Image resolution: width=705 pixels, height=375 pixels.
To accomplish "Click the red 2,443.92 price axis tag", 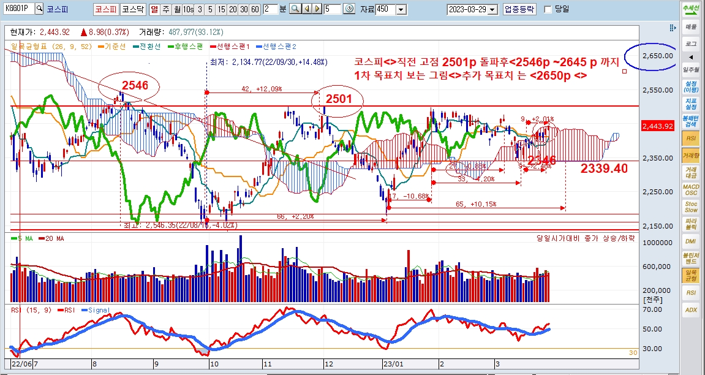I will (x=658, y=126).
